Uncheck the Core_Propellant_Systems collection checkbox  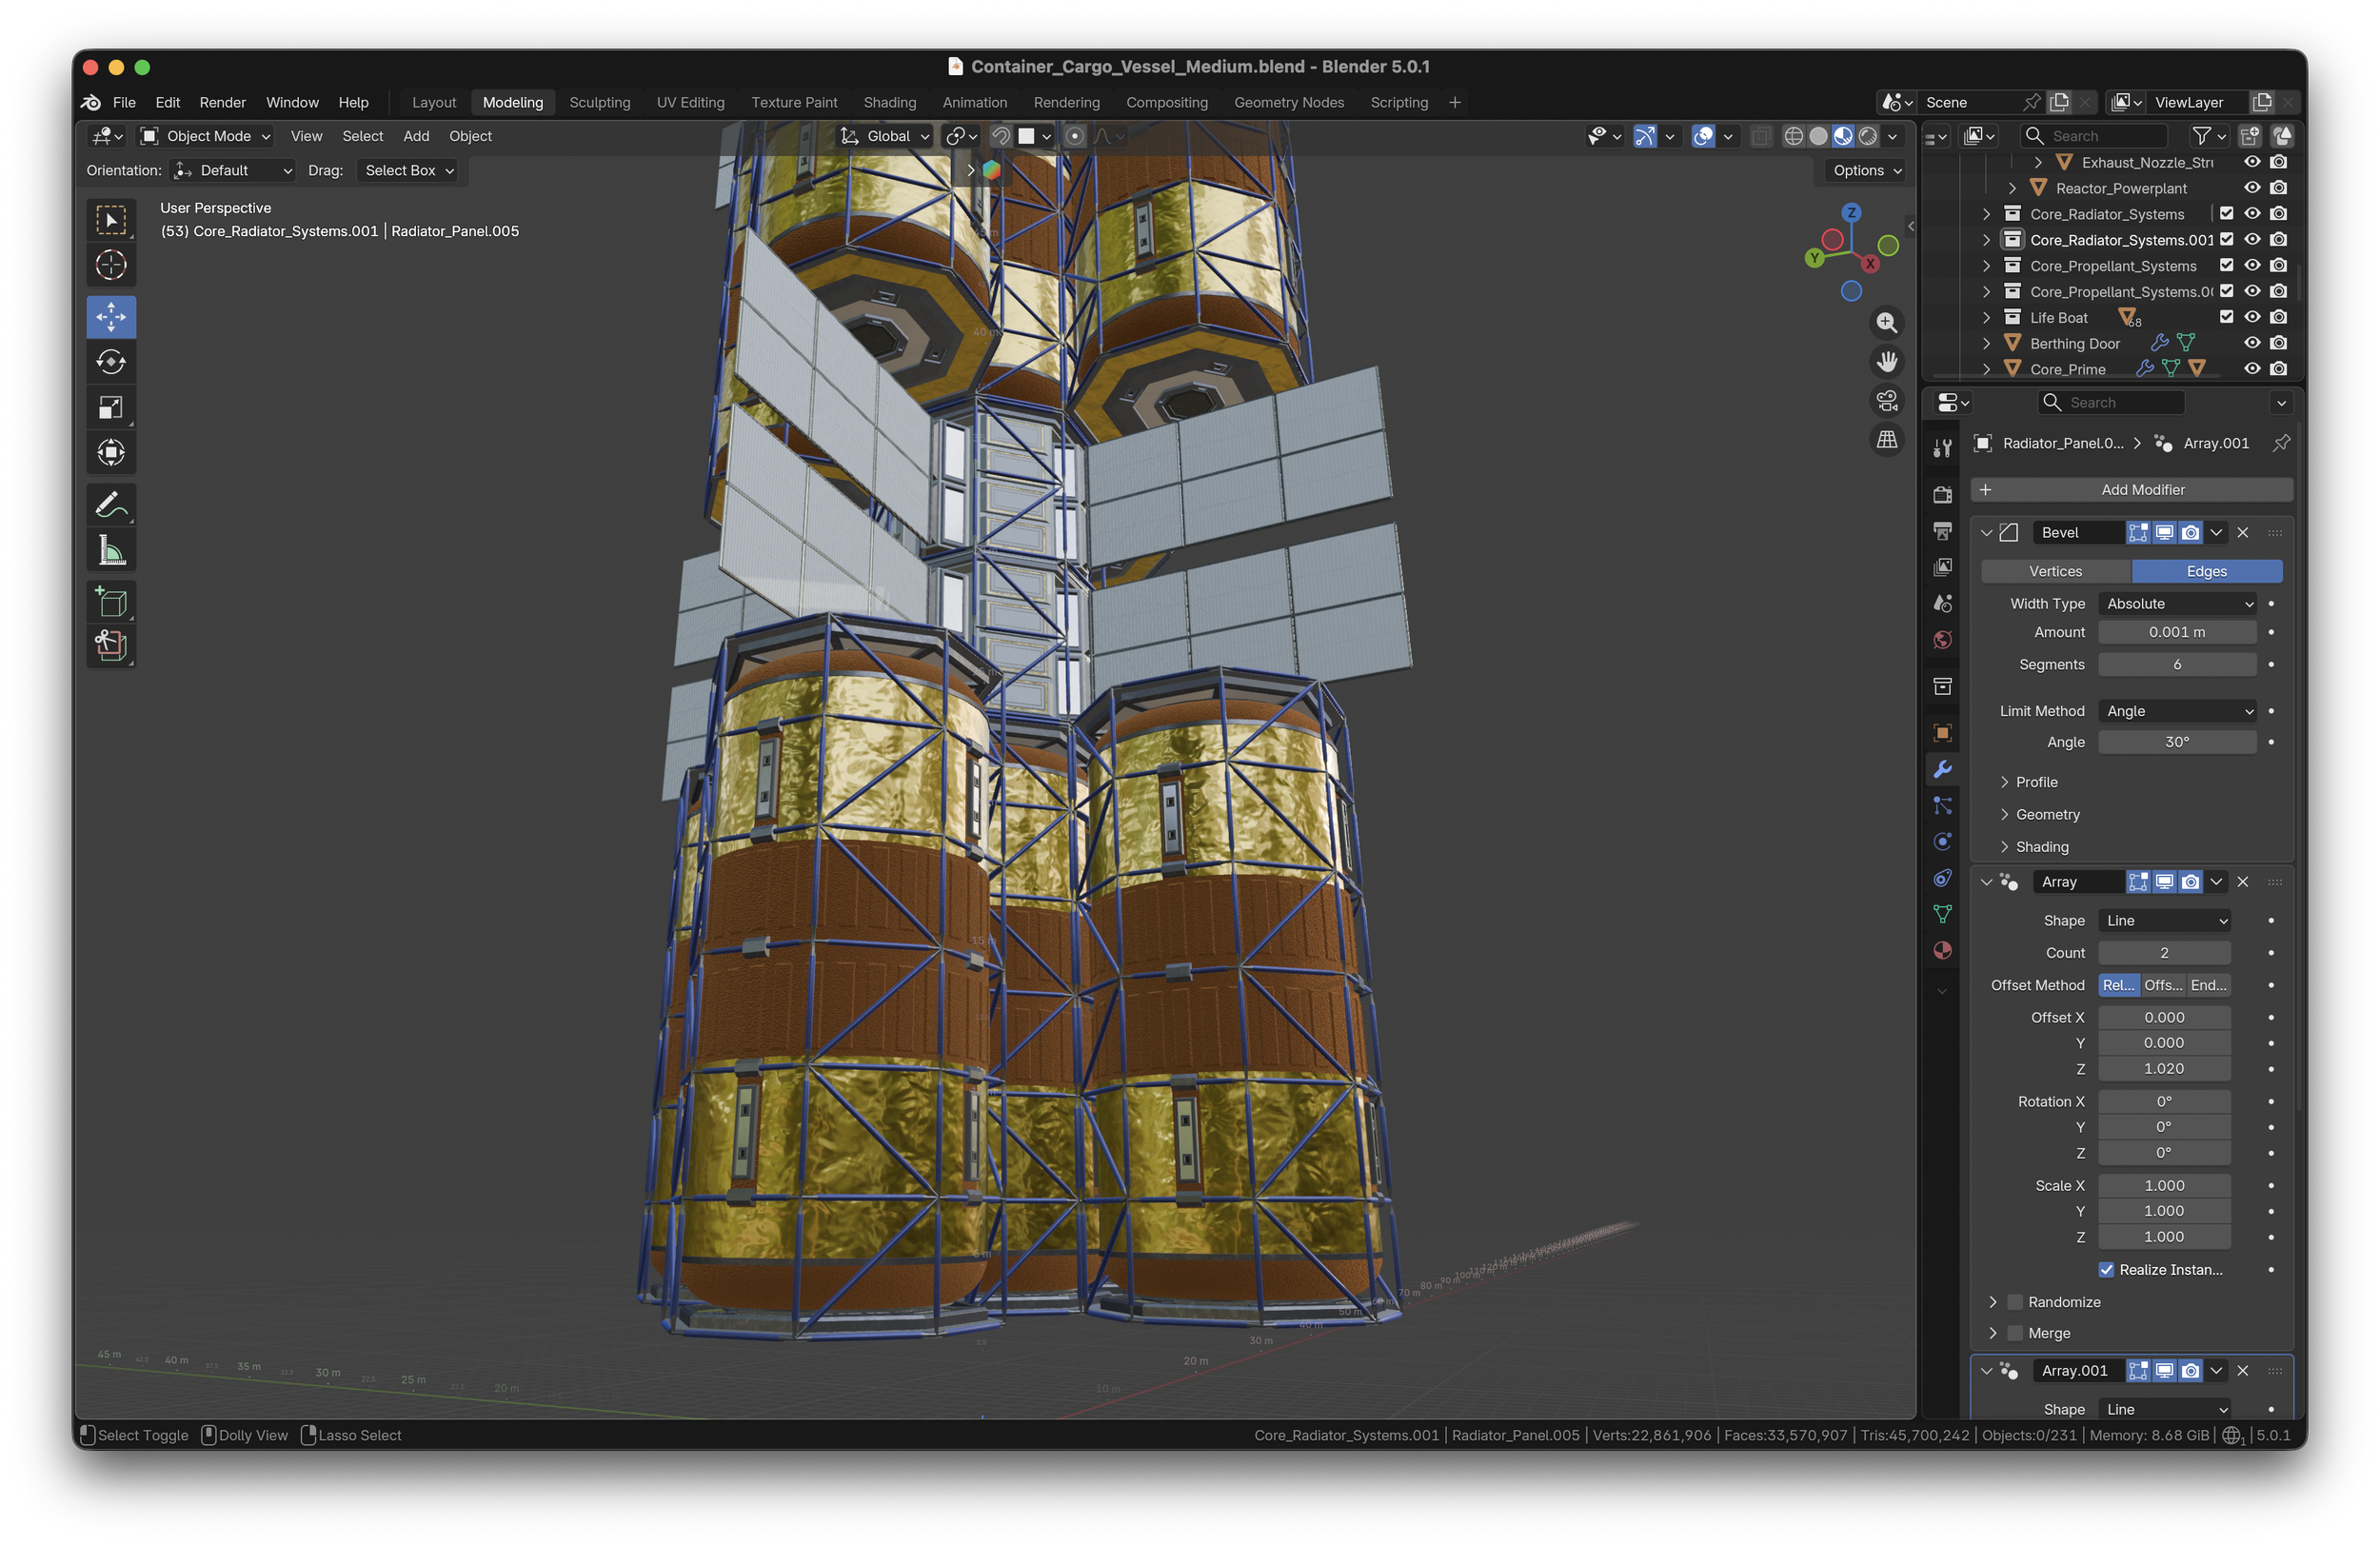point(2226,265)
